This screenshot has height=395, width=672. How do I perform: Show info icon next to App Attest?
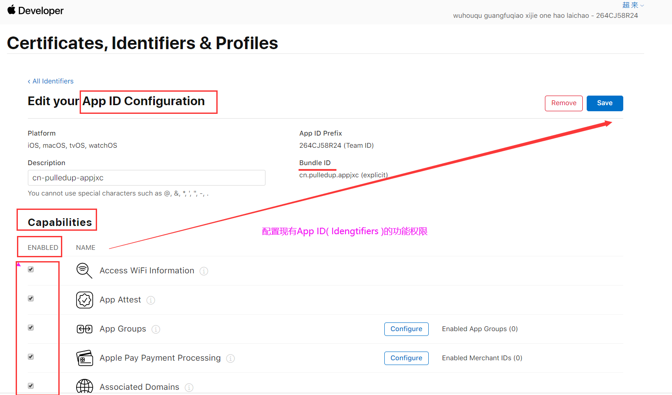pyautogui.click(x=151, y=300)
